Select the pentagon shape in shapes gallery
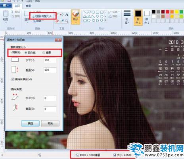 [102, 16]
